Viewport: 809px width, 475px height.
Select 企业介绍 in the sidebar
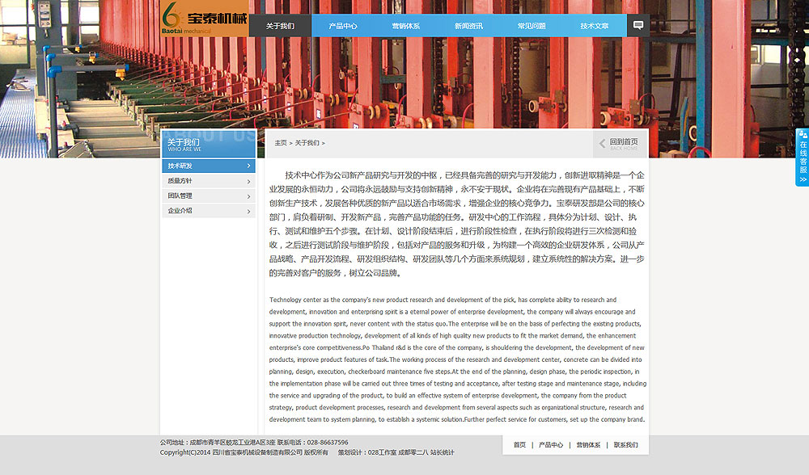(x=209, y=211)
